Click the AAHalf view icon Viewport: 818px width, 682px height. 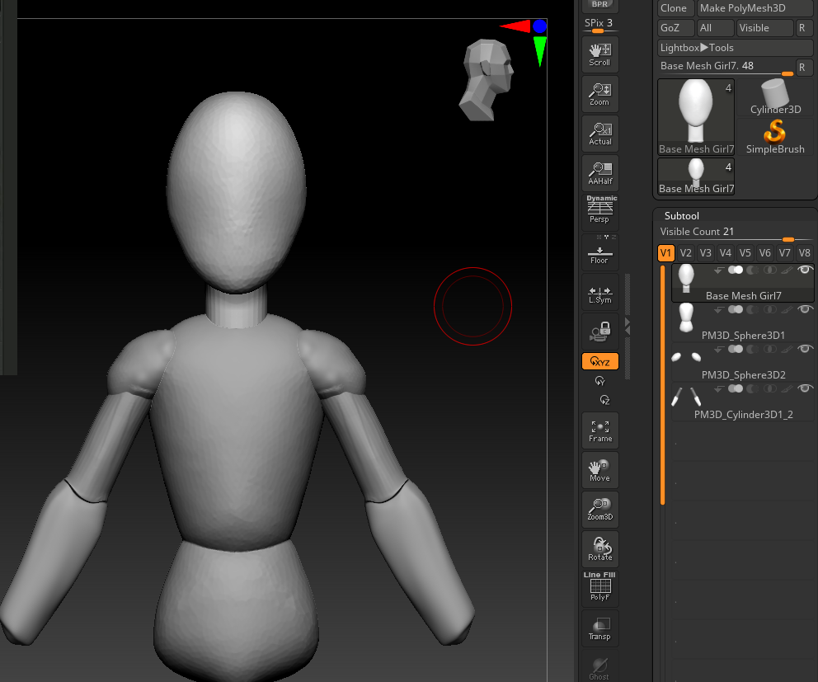pos(599,173)
